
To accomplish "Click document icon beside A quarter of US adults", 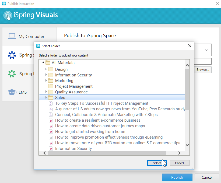I will point(51,109).
